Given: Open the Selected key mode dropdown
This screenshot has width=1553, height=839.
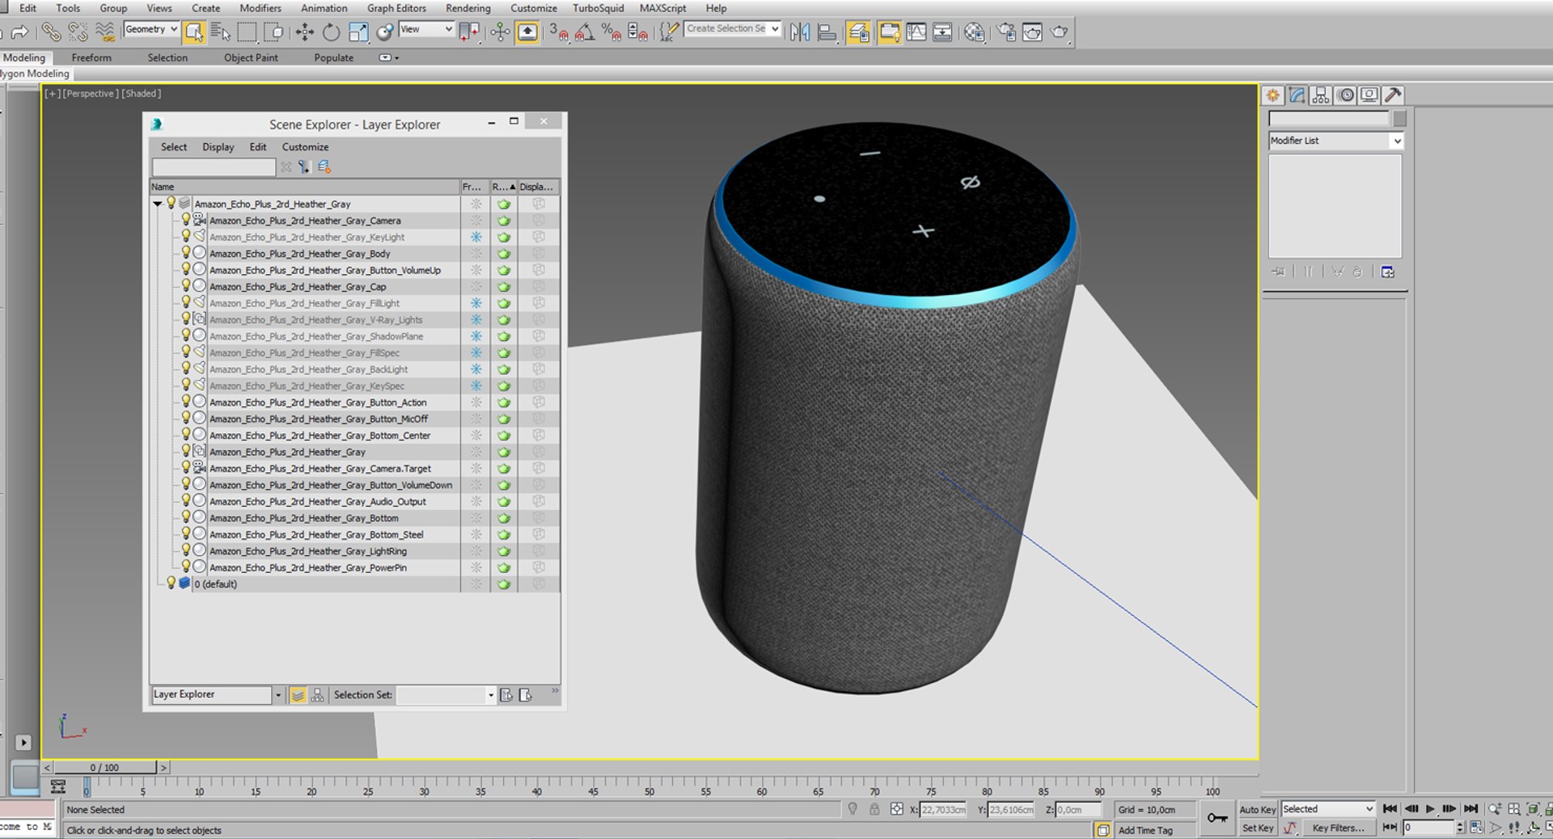Looking at the screenshot, I should 1328,809.
